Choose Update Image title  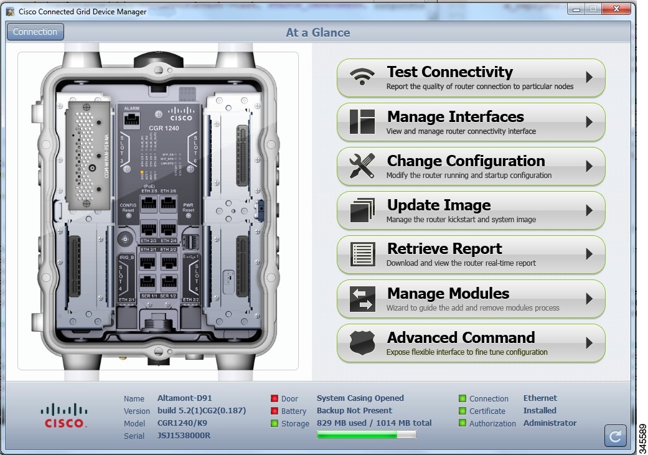click(439, 205)
